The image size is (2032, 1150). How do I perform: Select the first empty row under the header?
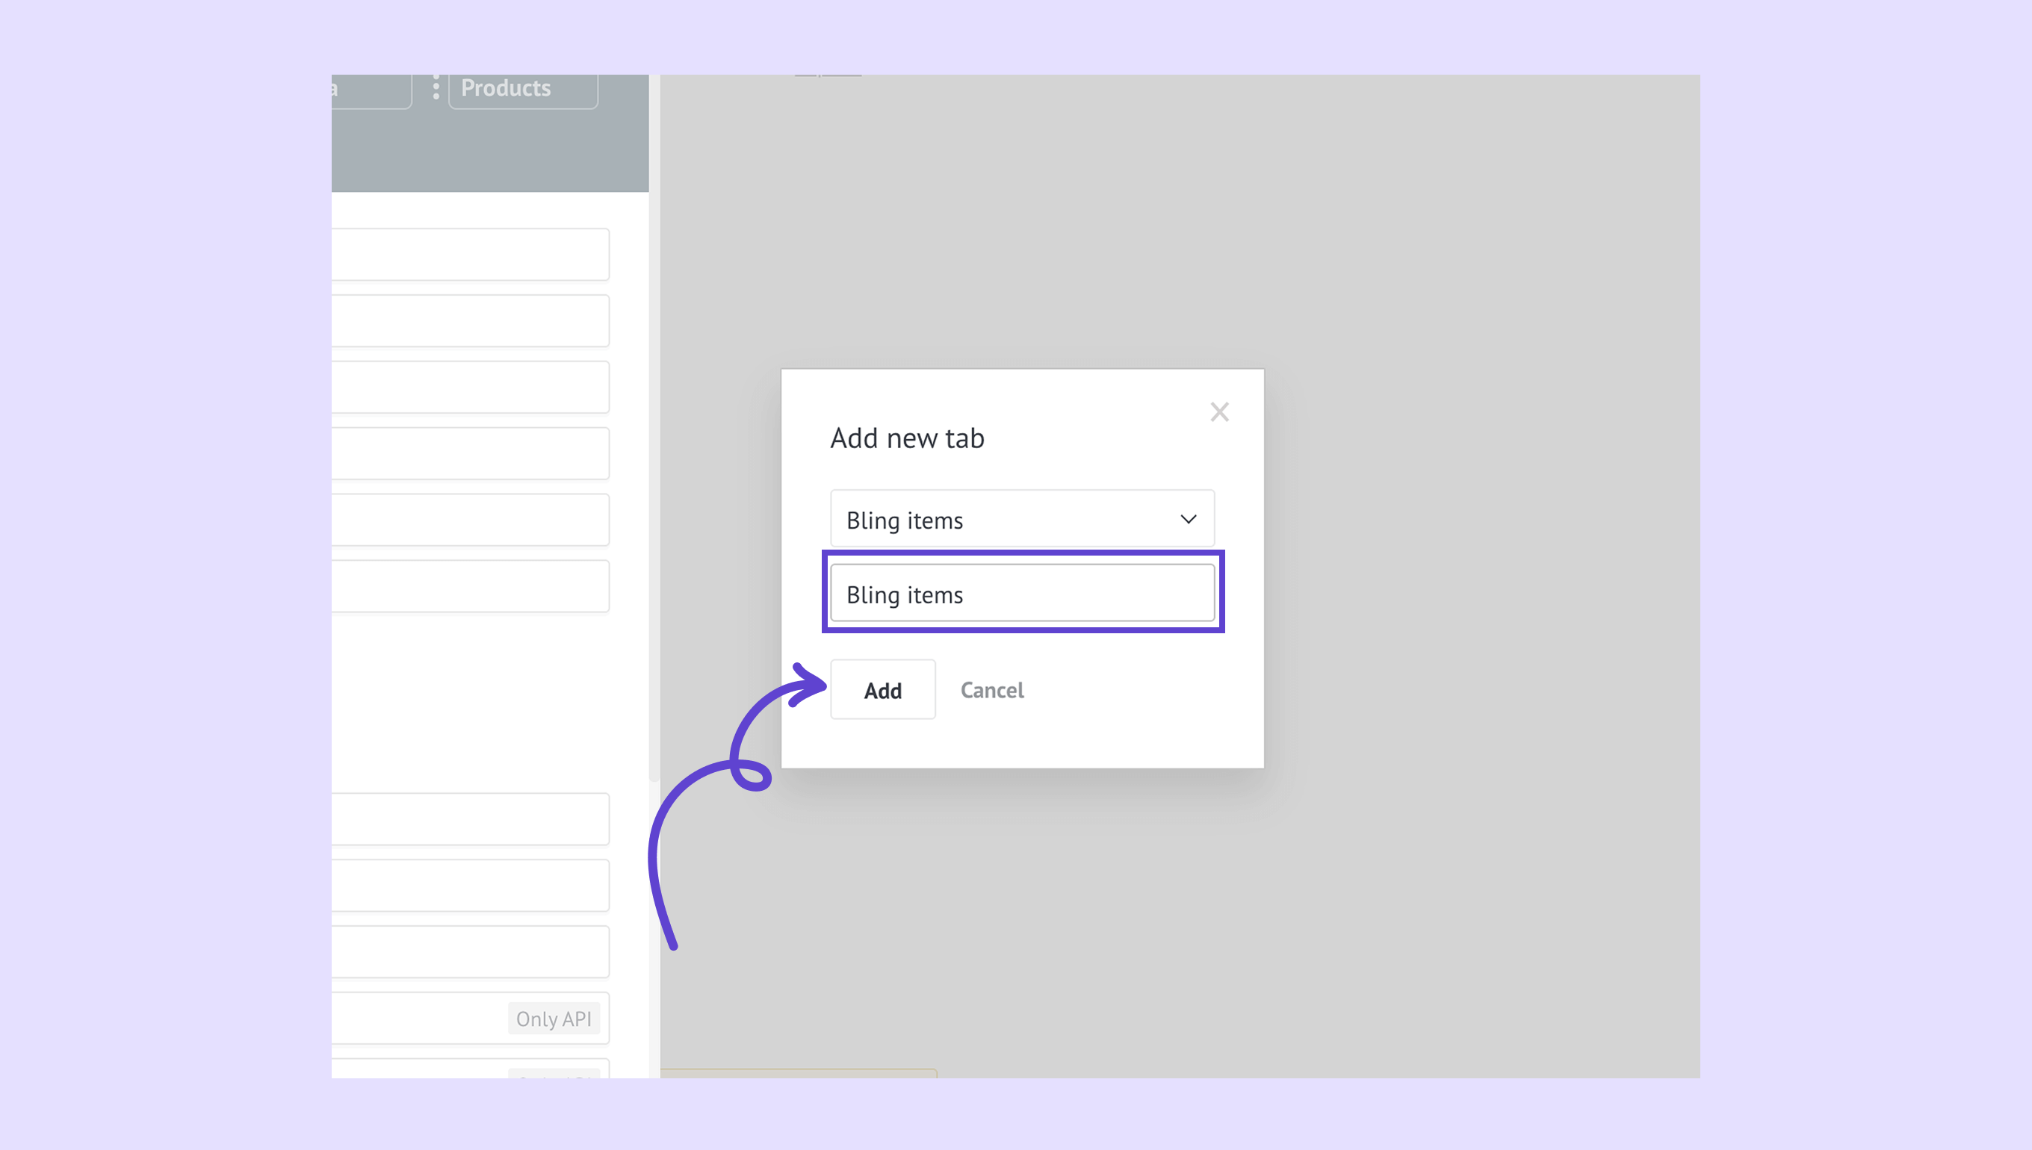[x=469, y=255]
